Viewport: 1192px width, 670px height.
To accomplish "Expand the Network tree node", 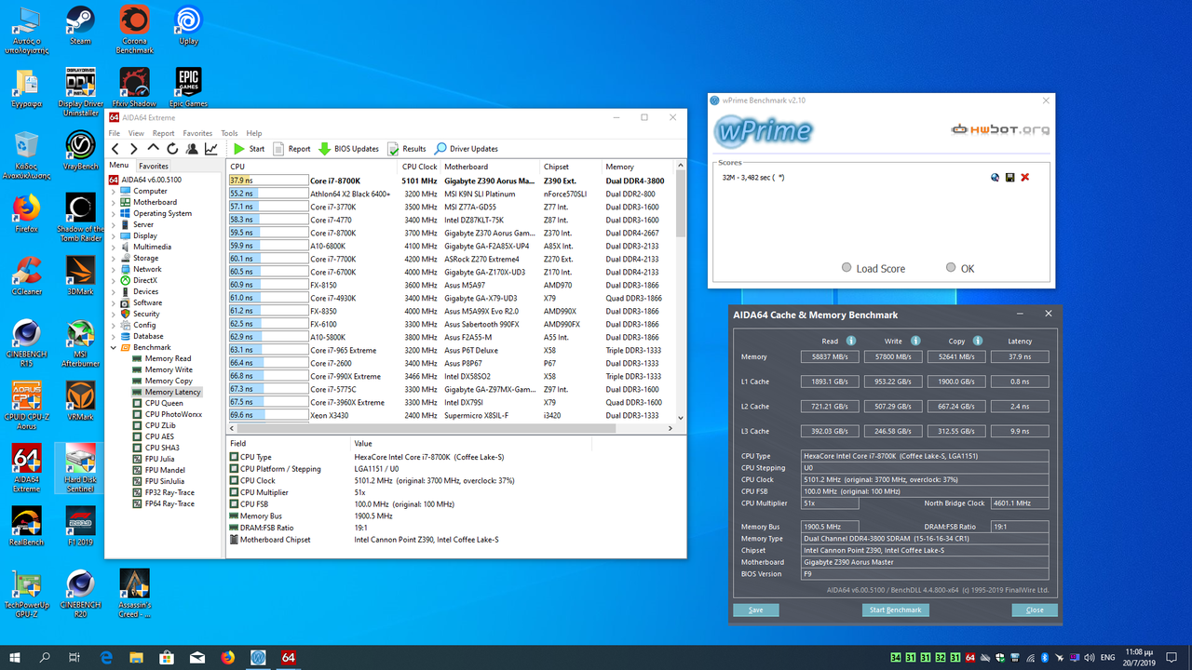I will pyautogui.click(x=115, y=269).
